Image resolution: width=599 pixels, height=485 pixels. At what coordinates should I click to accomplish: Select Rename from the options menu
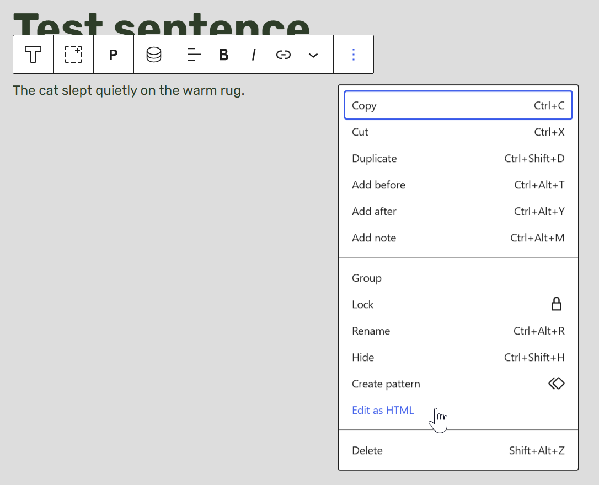pyautogui.click(x=458, y=331)
